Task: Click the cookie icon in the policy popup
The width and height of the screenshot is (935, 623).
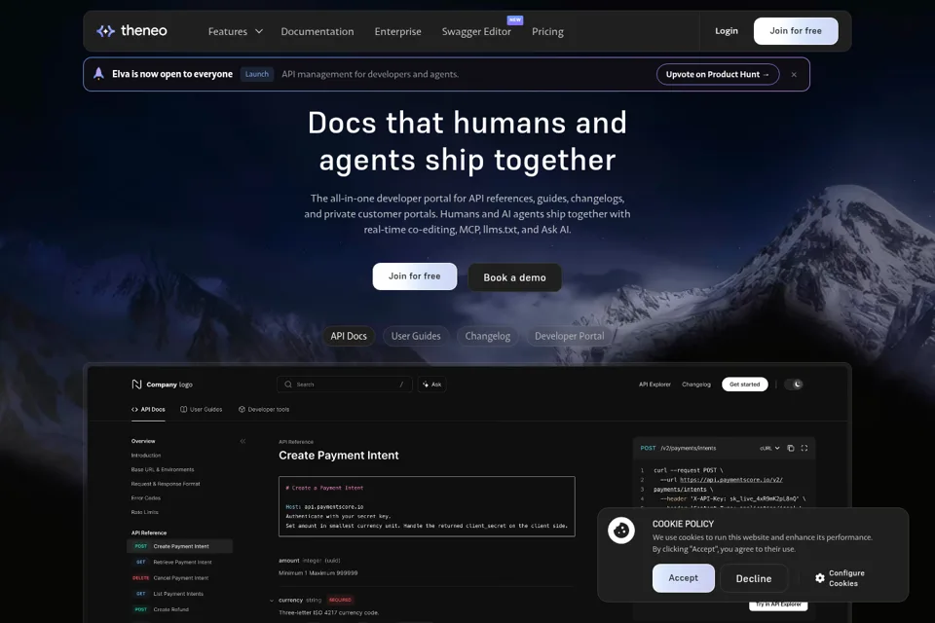Action: pos(621,530)
